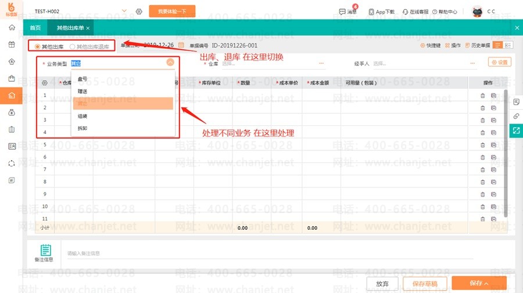
Task: Click the calendar icon beside the date
Action: click(181, 45)
